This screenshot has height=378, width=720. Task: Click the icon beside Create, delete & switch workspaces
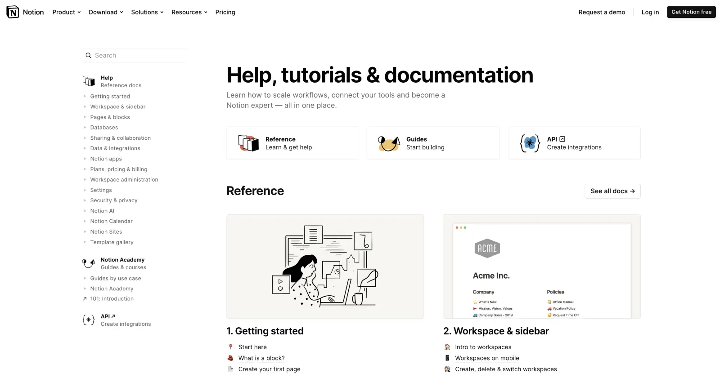(447, 369)
